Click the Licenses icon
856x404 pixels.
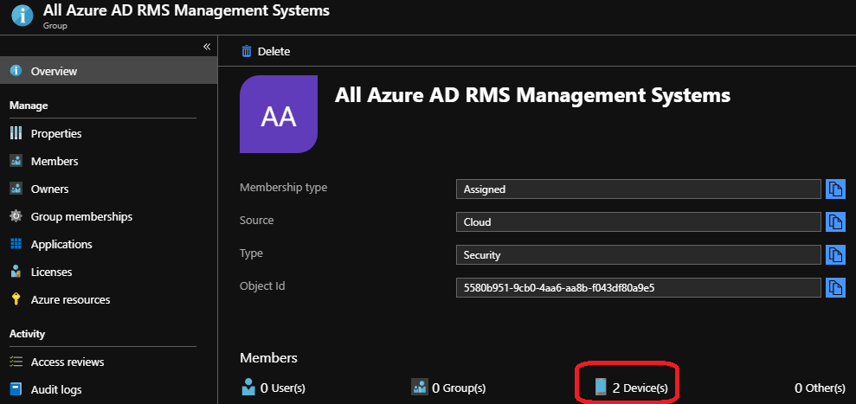pos(16,272)
